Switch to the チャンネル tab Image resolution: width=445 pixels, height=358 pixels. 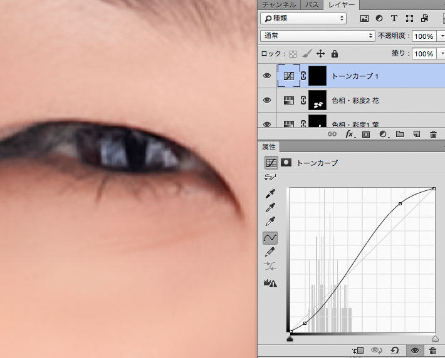click(279, 5)
